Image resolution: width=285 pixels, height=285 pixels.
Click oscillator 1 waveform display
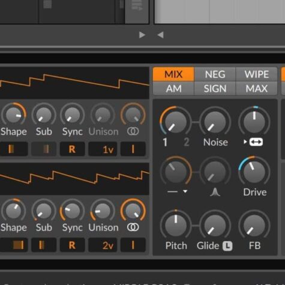click(x=74, y=83)
